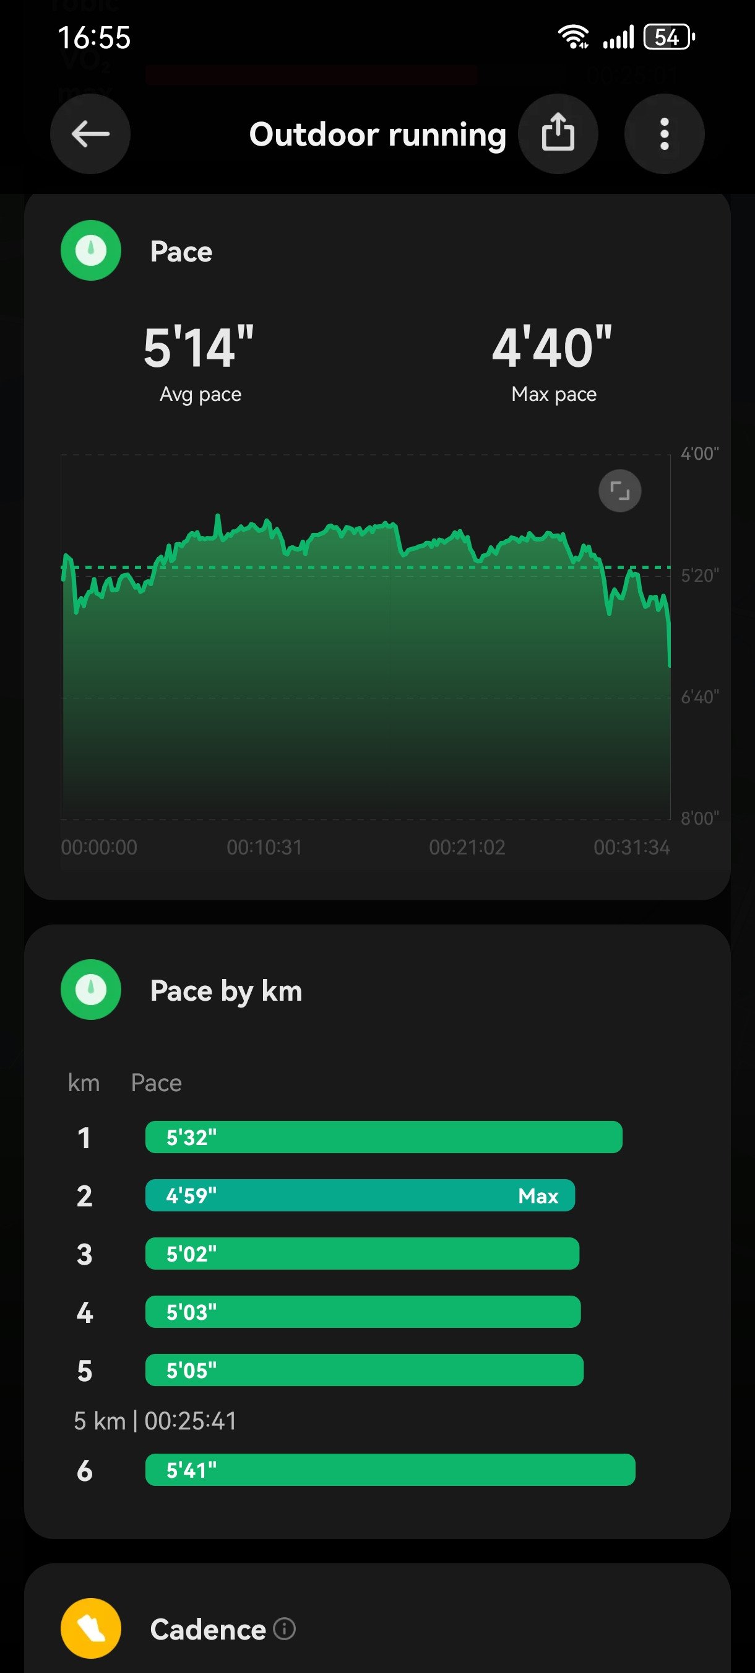Expand the pace chart to fullscreen

[619, 491]
